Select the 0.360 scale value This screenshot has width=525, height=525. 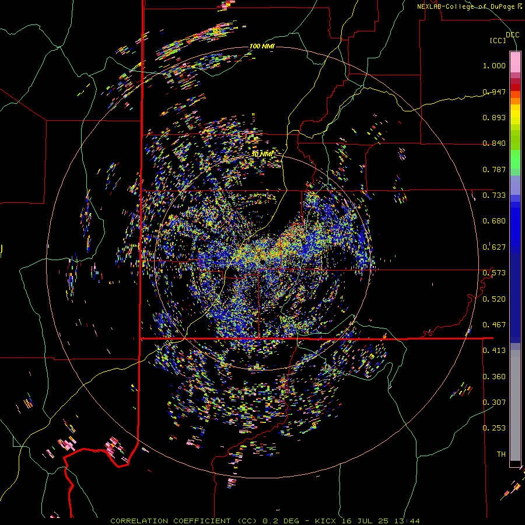[494, 377]
